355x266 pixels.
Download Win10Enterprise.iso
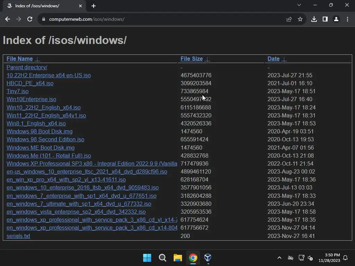click(31, 99)
